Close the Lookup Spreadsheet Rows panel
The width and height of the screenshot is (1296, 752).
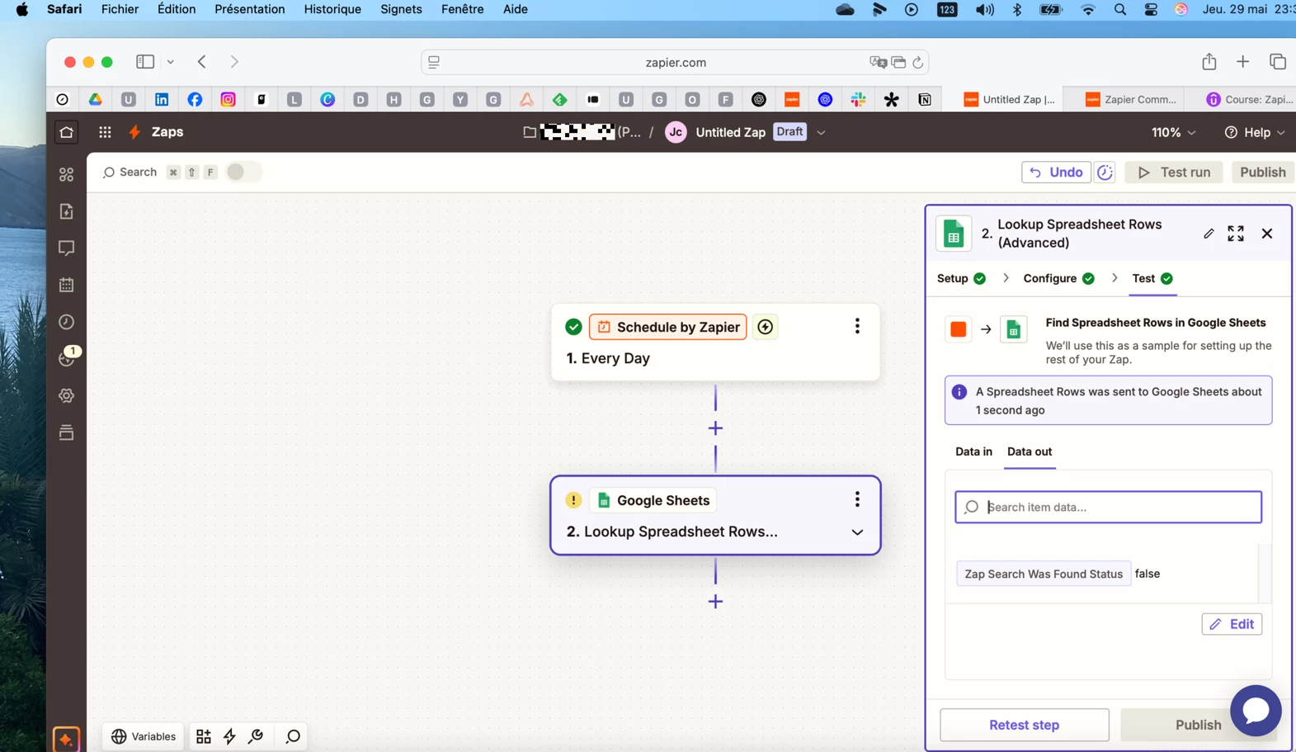click(x=1267, y=234)
